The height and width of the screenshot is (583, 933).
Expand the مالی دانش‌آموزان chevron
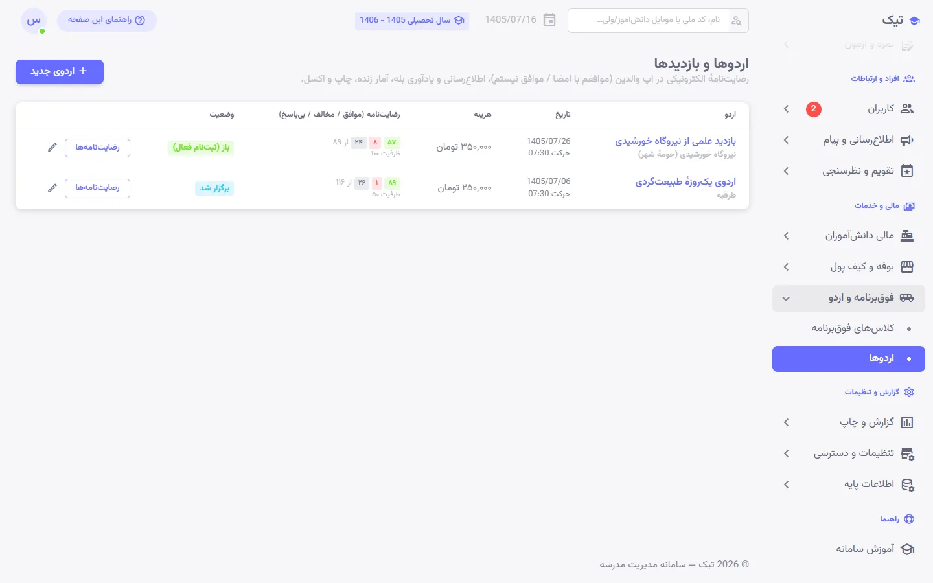point(786,236)
